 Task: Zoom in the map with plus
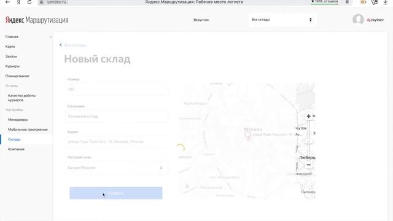pyautogui.click(x=308, y=116)
